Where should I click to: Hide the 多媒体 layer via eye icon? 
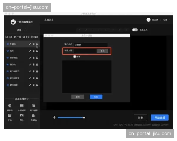(8, 44)
